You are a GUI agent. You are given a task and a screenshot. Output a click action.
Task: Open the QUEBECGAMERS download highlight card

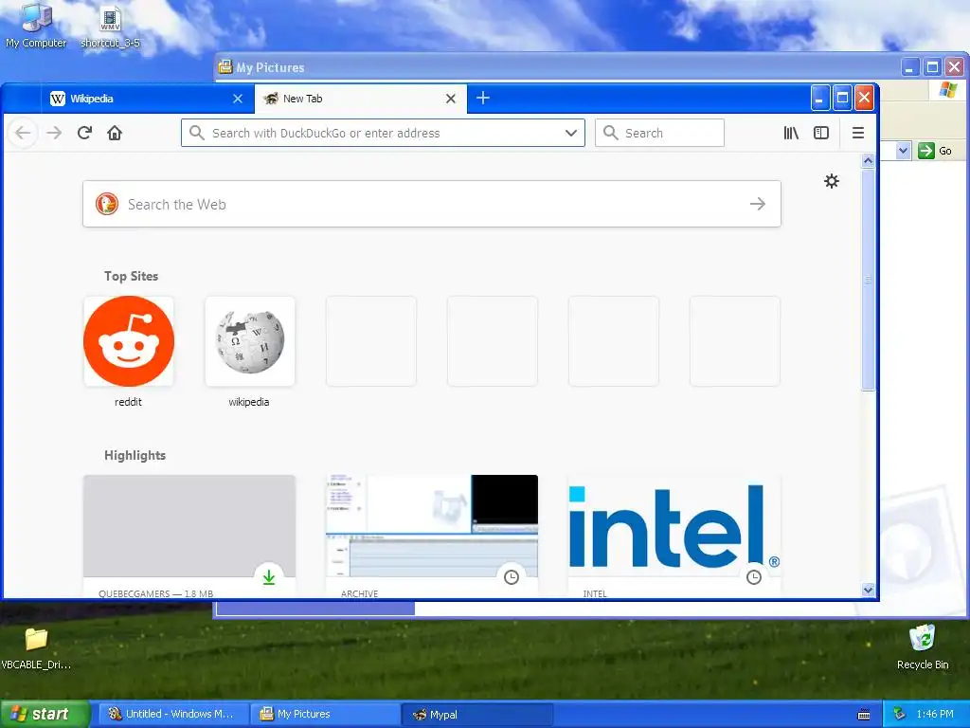[189, 537]
